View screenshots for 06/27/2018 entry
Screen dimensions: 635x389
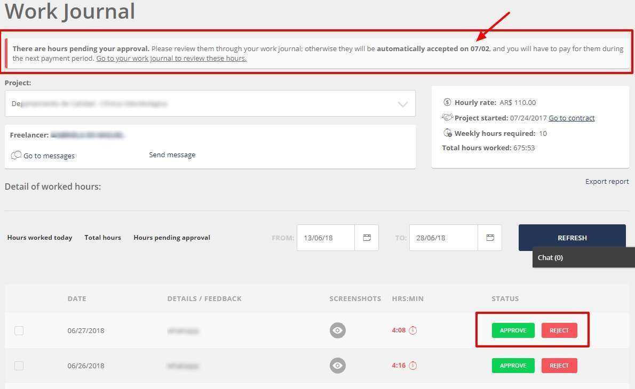pos(337,330)
